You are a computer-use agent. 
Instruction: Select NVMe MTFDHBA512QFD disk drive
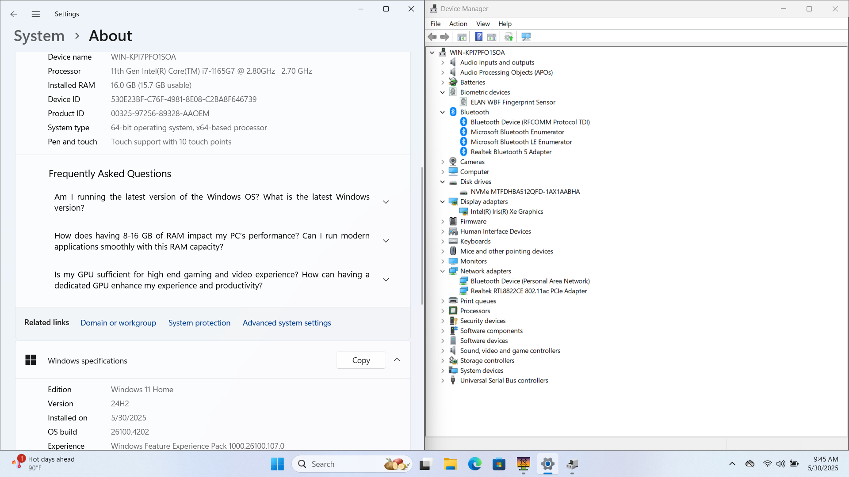[x=525, y=192]
